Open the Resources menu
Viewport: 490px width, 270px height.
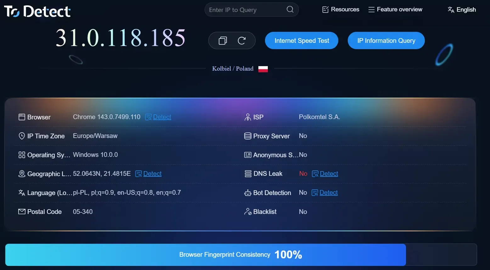click(x=341, y=9)
